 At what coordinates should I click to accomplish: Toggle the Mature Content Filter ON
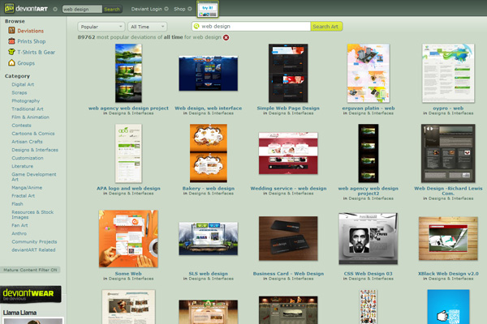click(x=30, y=270)
